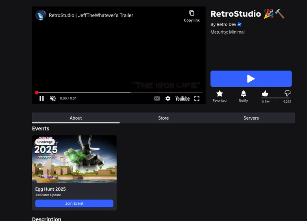This screenshot has width=307, height=221.
Task: Open the video settings gear
Action: [168, 99]
